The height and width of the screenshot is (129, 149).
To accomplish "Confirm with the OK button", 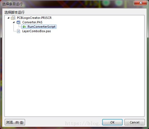I will [112, 122].
